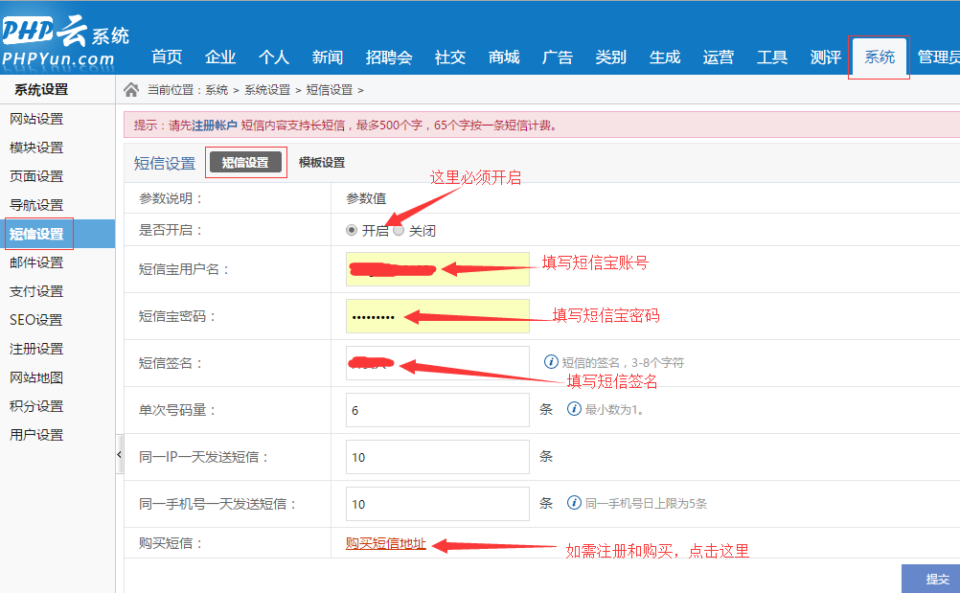Open 邮件设置 in the sidebar
The height and width of the screenshot is (593, 960).
click(x=36, y=262)
